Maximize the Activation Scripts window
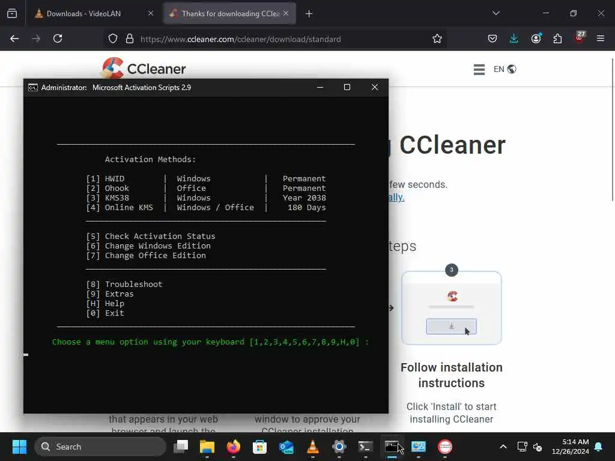The width and height of the screenshot is (615, 461). tap(347, 88)
